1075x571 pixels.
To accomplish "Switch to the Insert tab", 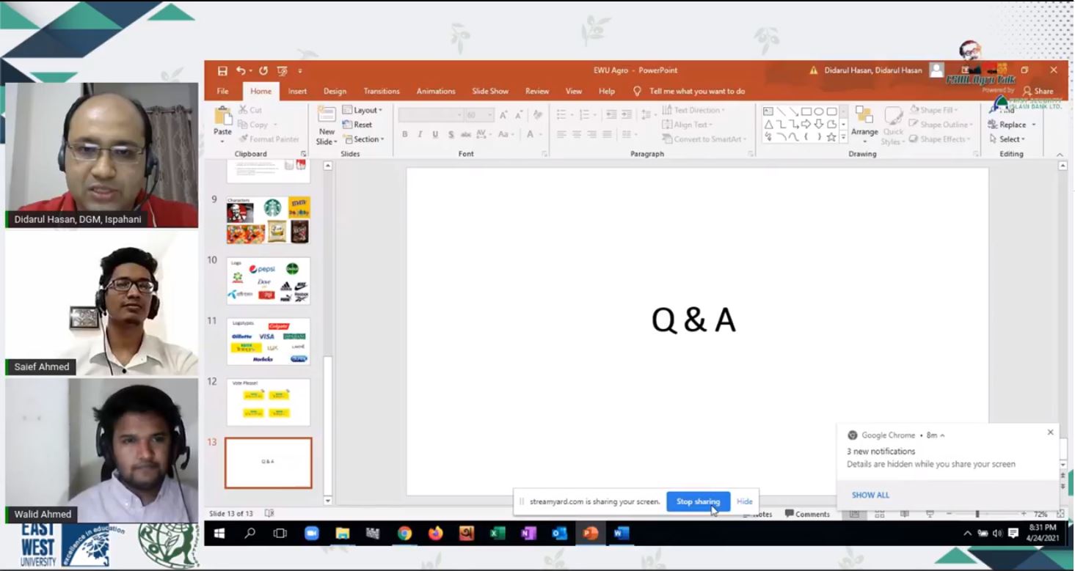I will click(297, 92).
